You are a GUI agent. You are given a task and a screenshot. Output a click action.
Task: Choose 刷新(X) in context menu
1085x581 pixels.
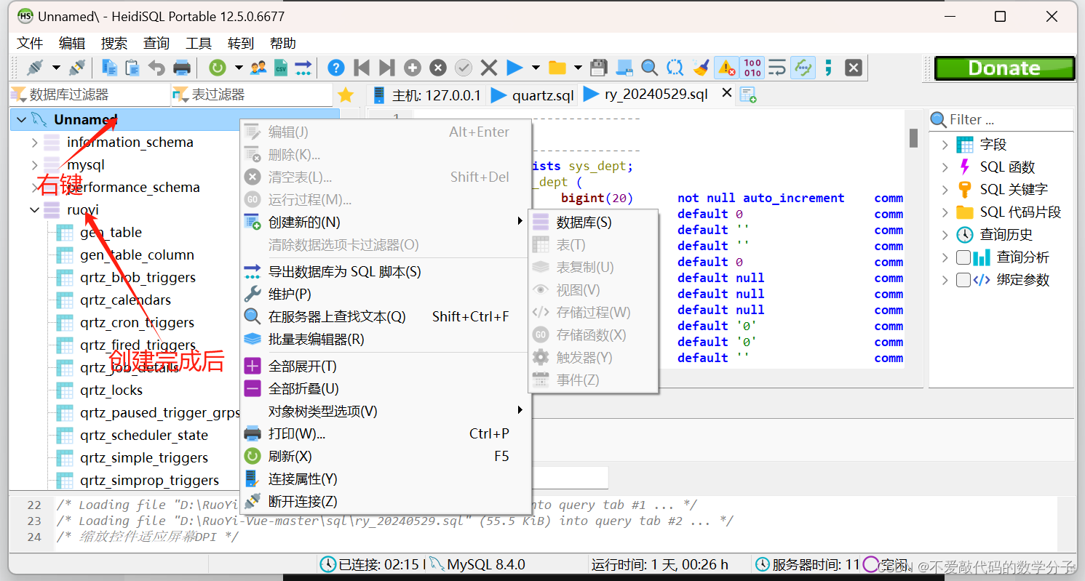tap(384, 457)
